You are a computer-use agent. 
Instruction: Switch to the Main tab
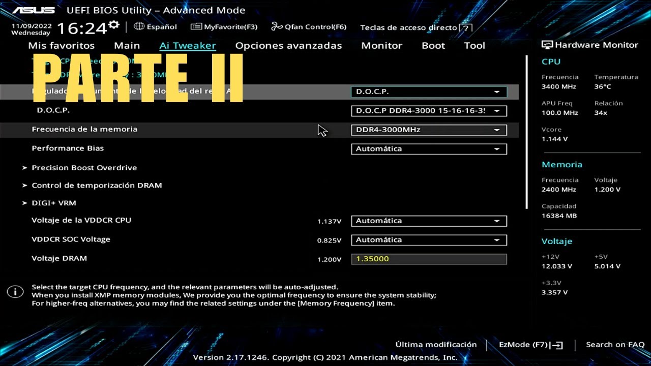click(x=127, y=45)
